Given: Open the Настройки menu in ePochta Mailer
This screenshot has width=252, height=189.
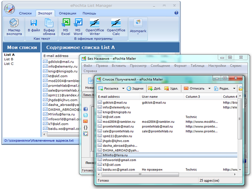Looking at the screenshot, I should (x=217, y=66).
